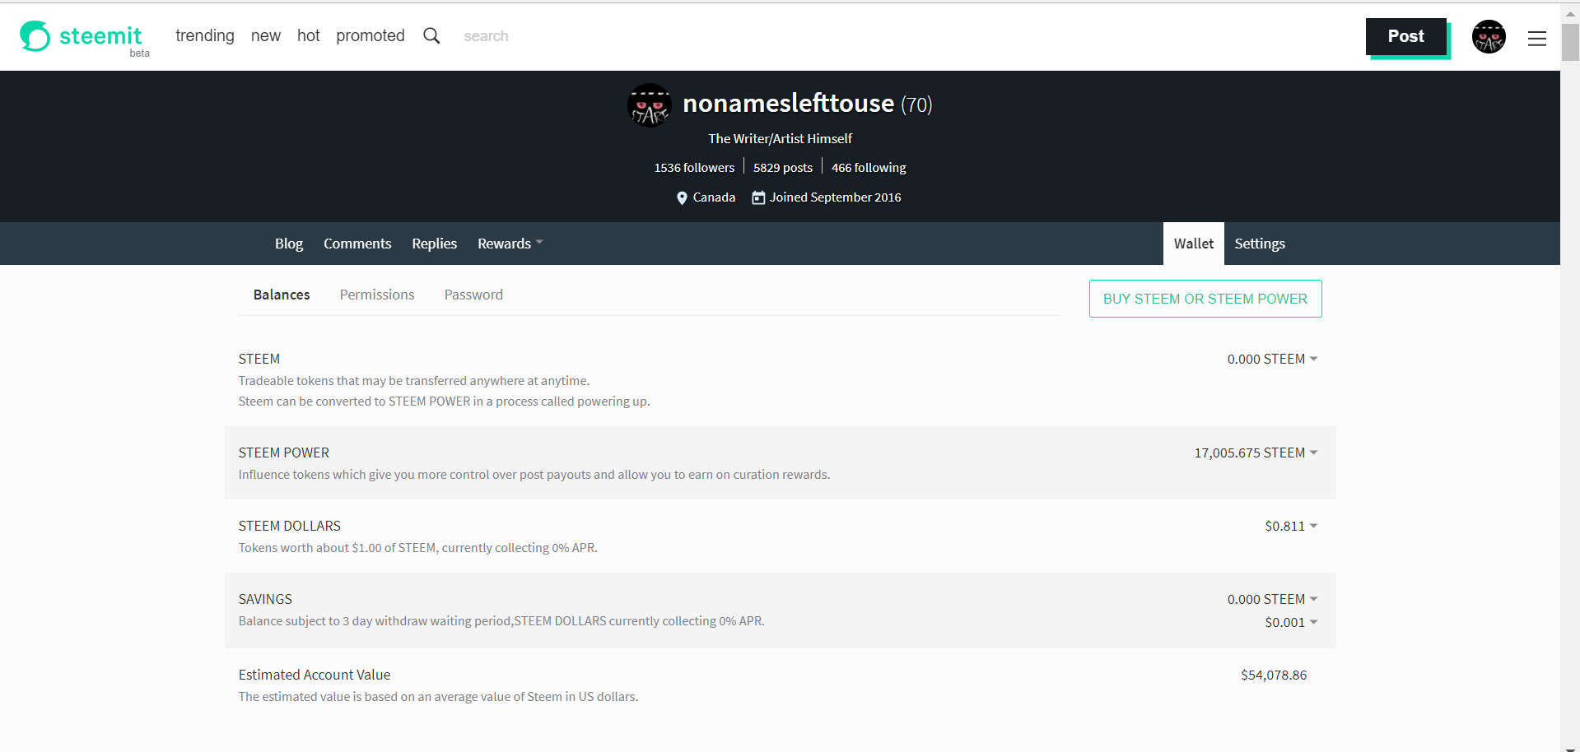Switch to the Replies tab
The image size is (1580, 752).
(435, 244)
